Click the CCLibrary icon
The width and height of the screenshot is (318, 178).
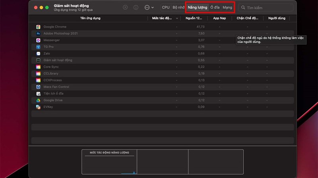(38, 74)
